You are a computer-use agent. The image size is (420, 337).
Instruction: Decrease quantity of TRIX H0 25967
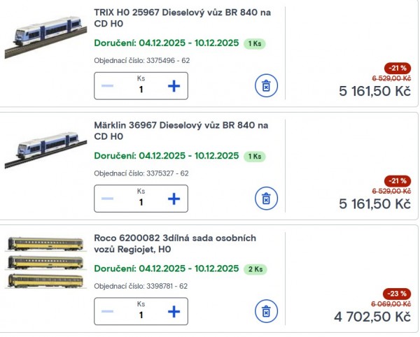click(108, 86)
